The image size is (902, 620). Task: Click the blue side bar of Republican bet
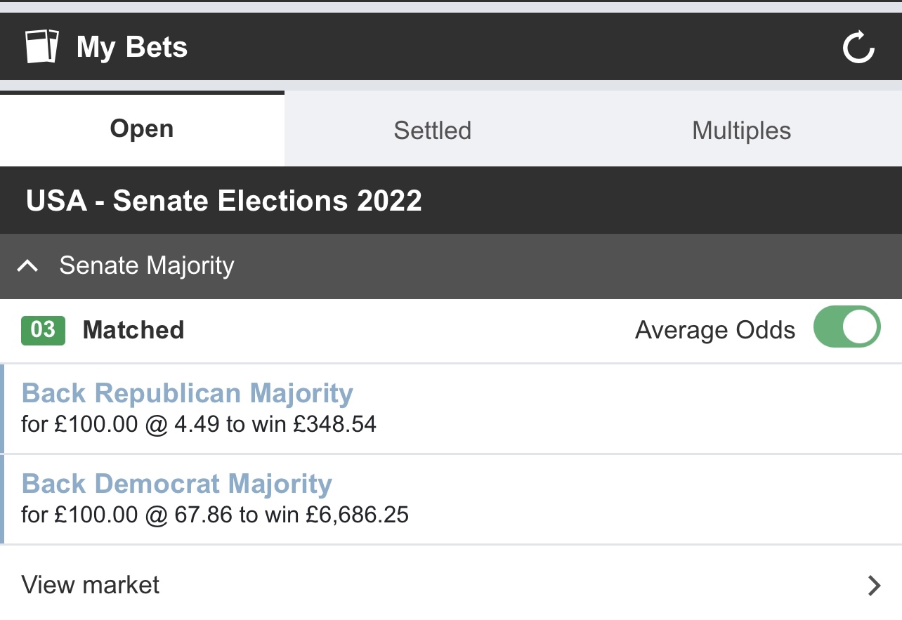(x=2, y=409)
